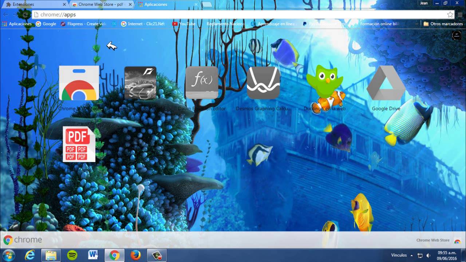Screen dimensions: 466x262
Task: Switch to the Chrome Web Store tab
Action: pyautogui.click(x=100, y=4)
